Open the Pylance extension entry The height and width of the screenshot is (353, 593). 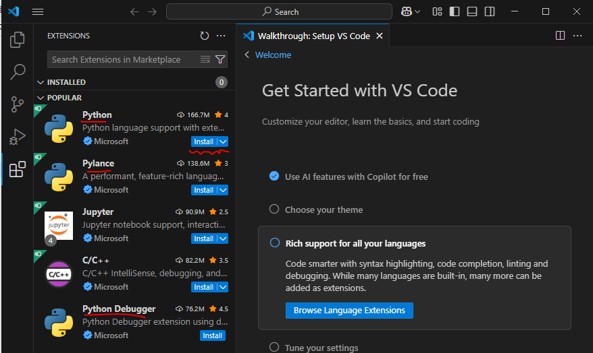(134, 177)
